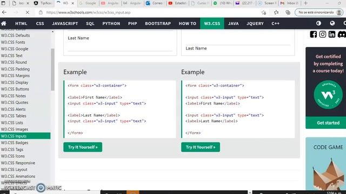Open W3.CSS Animations sidebar link

[18, 176]
